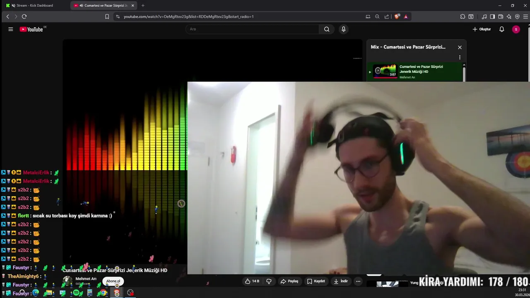Open the Brave VPN shield icon
Screen dimensions: 530x298
point(517,17)
